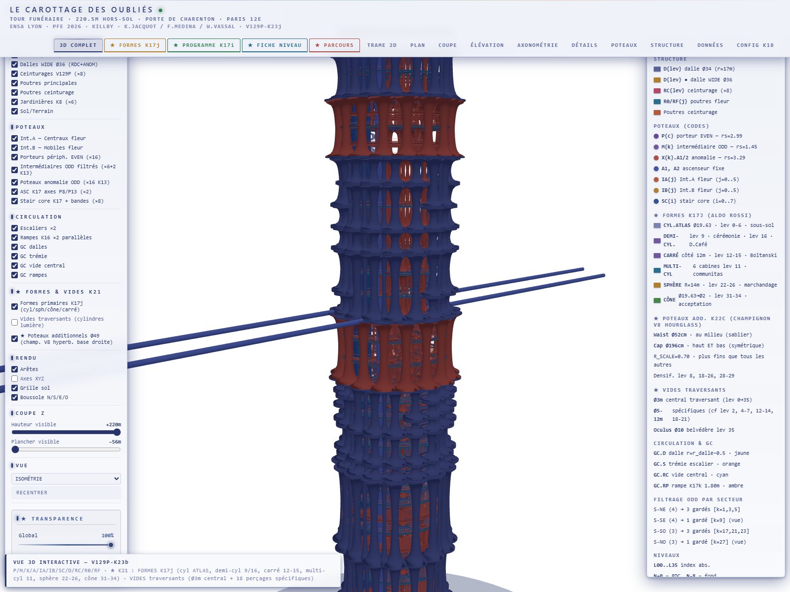Toggle Ceinturages V129P (×8) checkbox
Image resolution: width=790 pixels, height=592 pixels.
pos(15,74)
